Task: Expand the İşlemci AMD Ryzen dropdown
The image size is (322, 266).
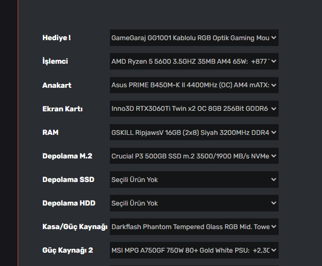Action: [x=194, y=62]
